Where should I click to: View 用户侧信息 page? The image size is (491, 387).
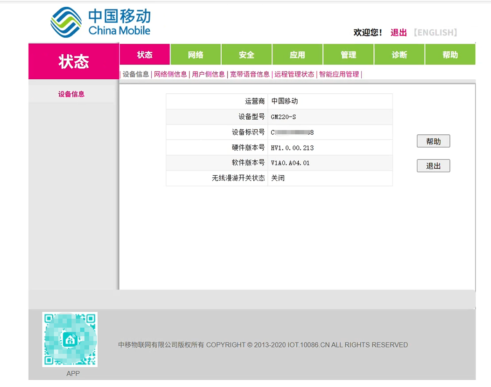point(208,74)
